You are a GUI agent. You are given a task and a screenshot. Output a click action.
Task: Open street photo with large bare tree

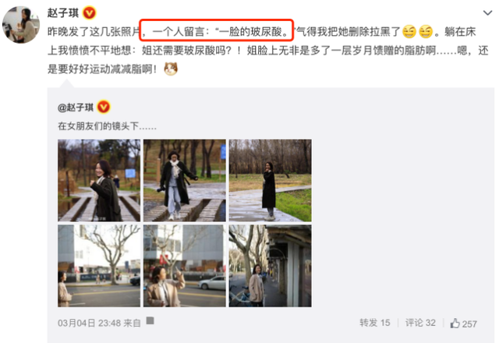tap(99, 266)
